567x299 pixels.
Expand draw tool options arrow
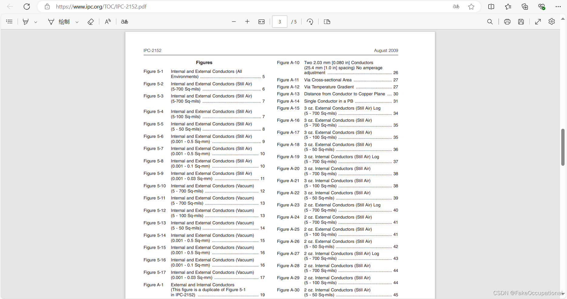[x=77, y=22]
